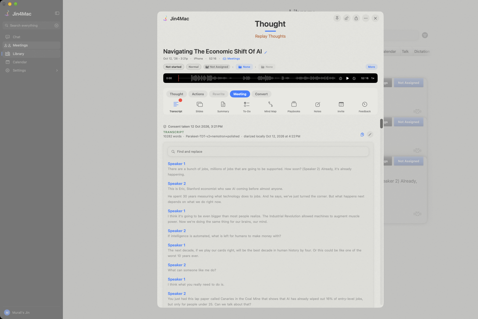The height and width of the screenshot is (319, 478).
Task: Open the Invite view
Action: [x=341, y=107]
